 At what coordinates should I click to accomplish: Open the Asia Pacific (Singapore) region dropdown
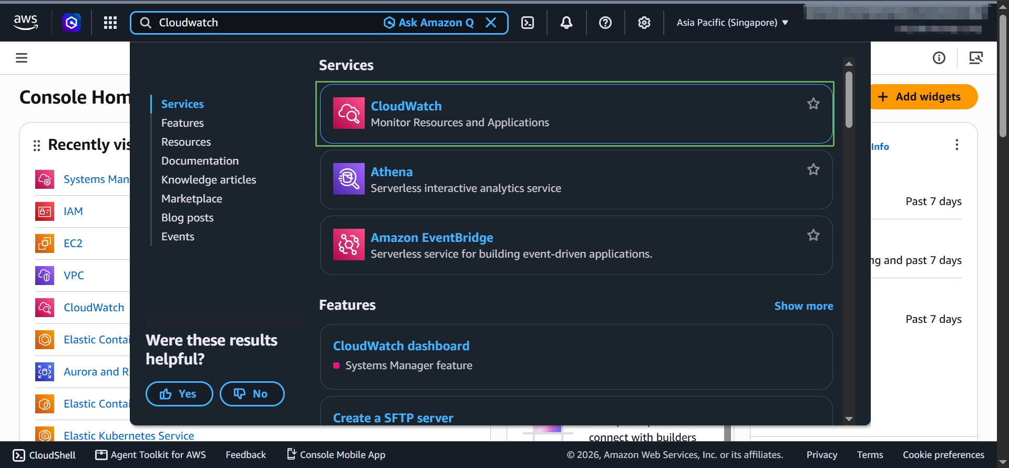(732, 23)
